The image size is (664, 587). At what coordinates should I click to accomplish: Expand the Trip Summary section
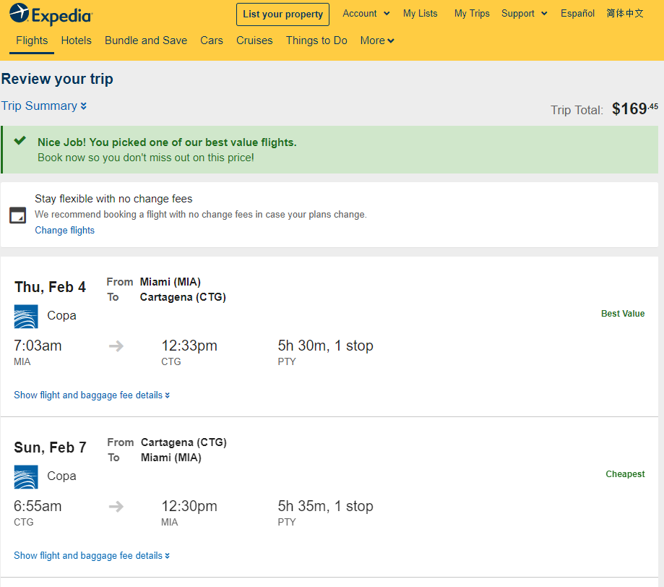click(44, 106)
